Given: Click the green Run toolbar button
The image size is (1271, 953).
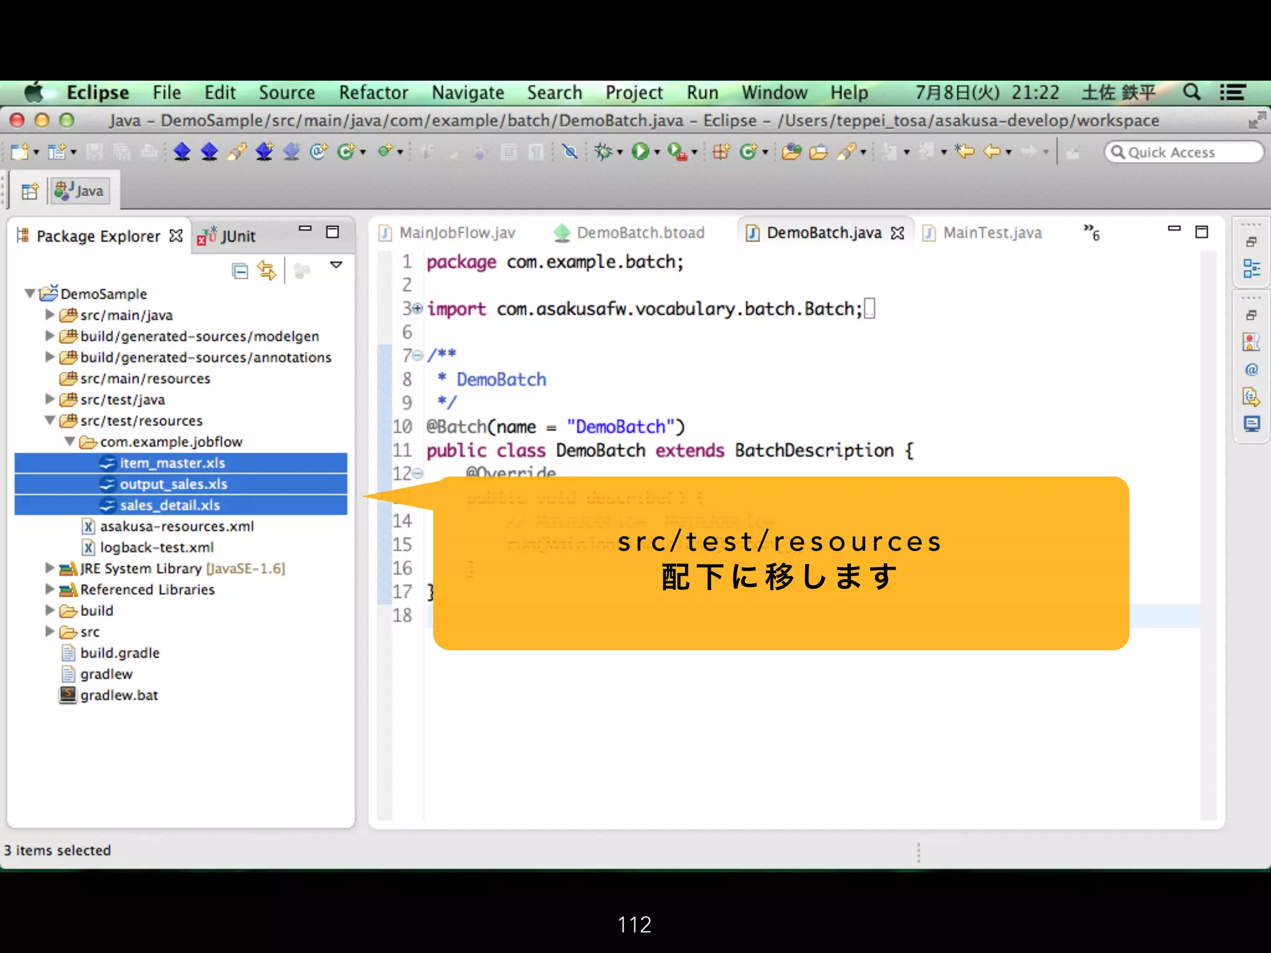Looking at the screenshot, I should point(640,151).
